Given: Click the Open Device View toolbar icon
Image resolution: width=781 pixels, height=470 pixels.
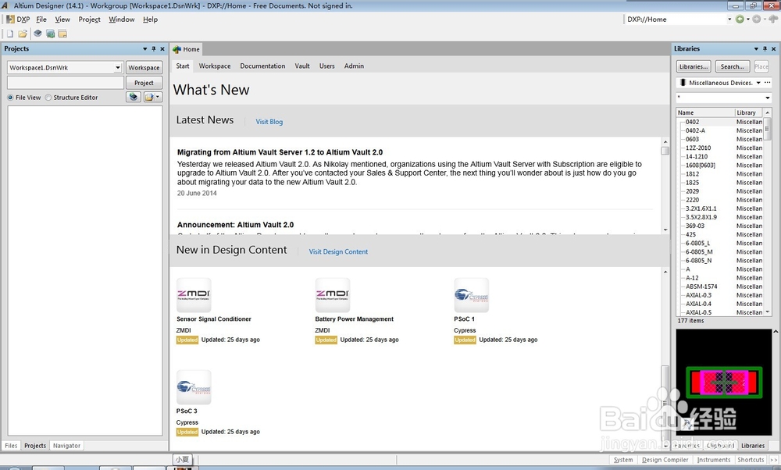Looking at the screenshot, I should point(37,34).
